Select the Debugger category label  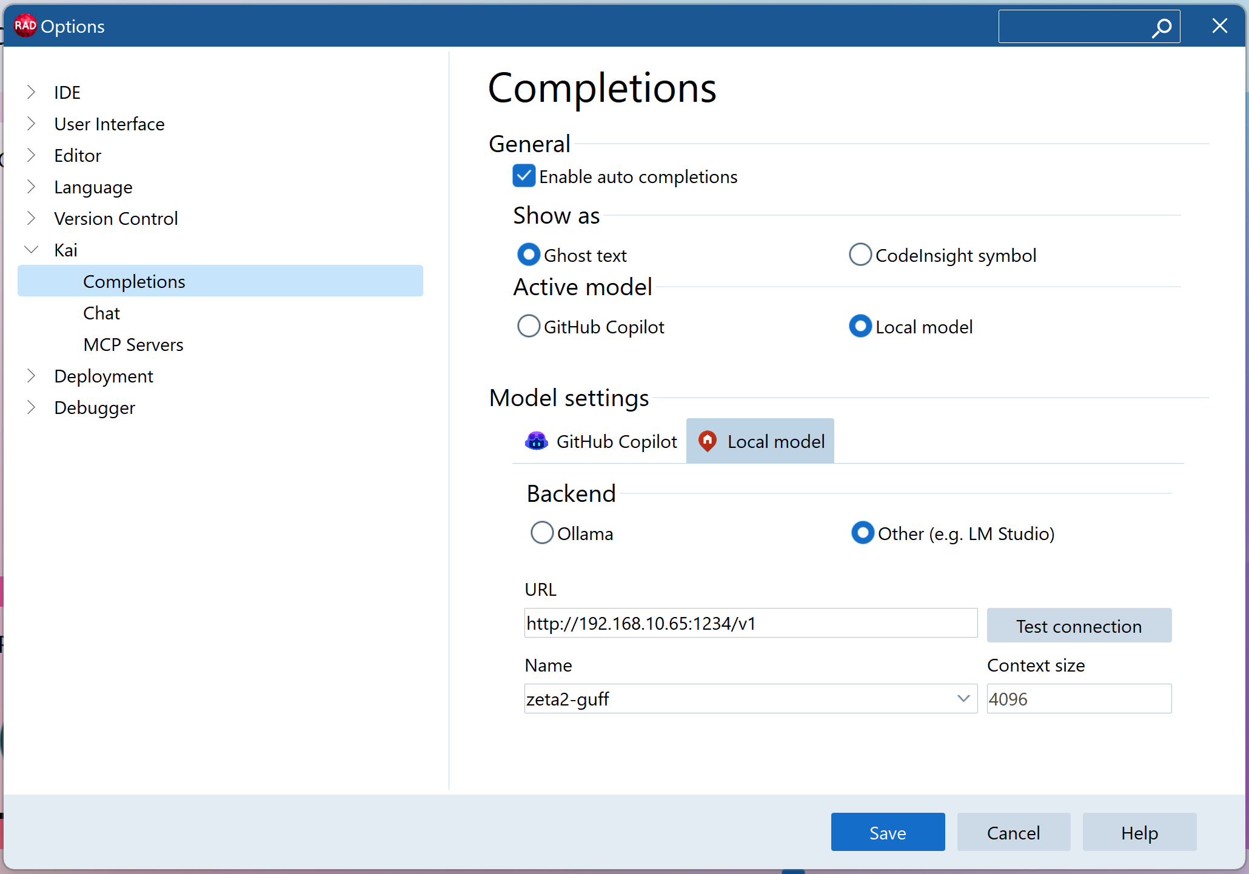pyautogui.click(x=95, y=407)
